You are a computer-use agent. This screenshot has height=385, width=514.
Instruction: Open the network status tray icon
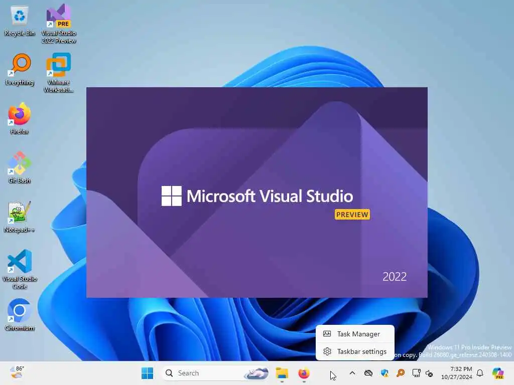coord(416,373)
